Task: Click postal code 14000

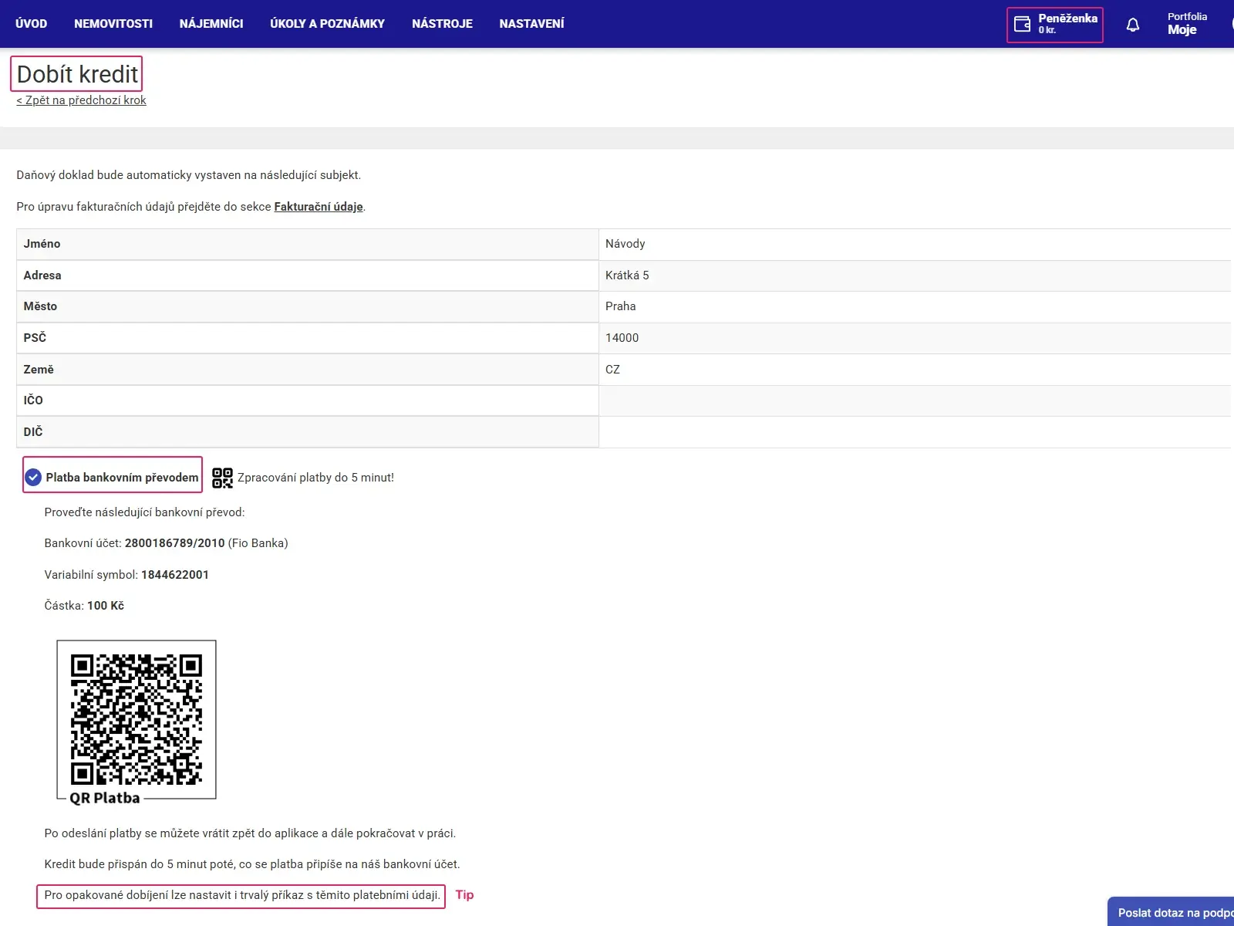Action: click(622, 338)
